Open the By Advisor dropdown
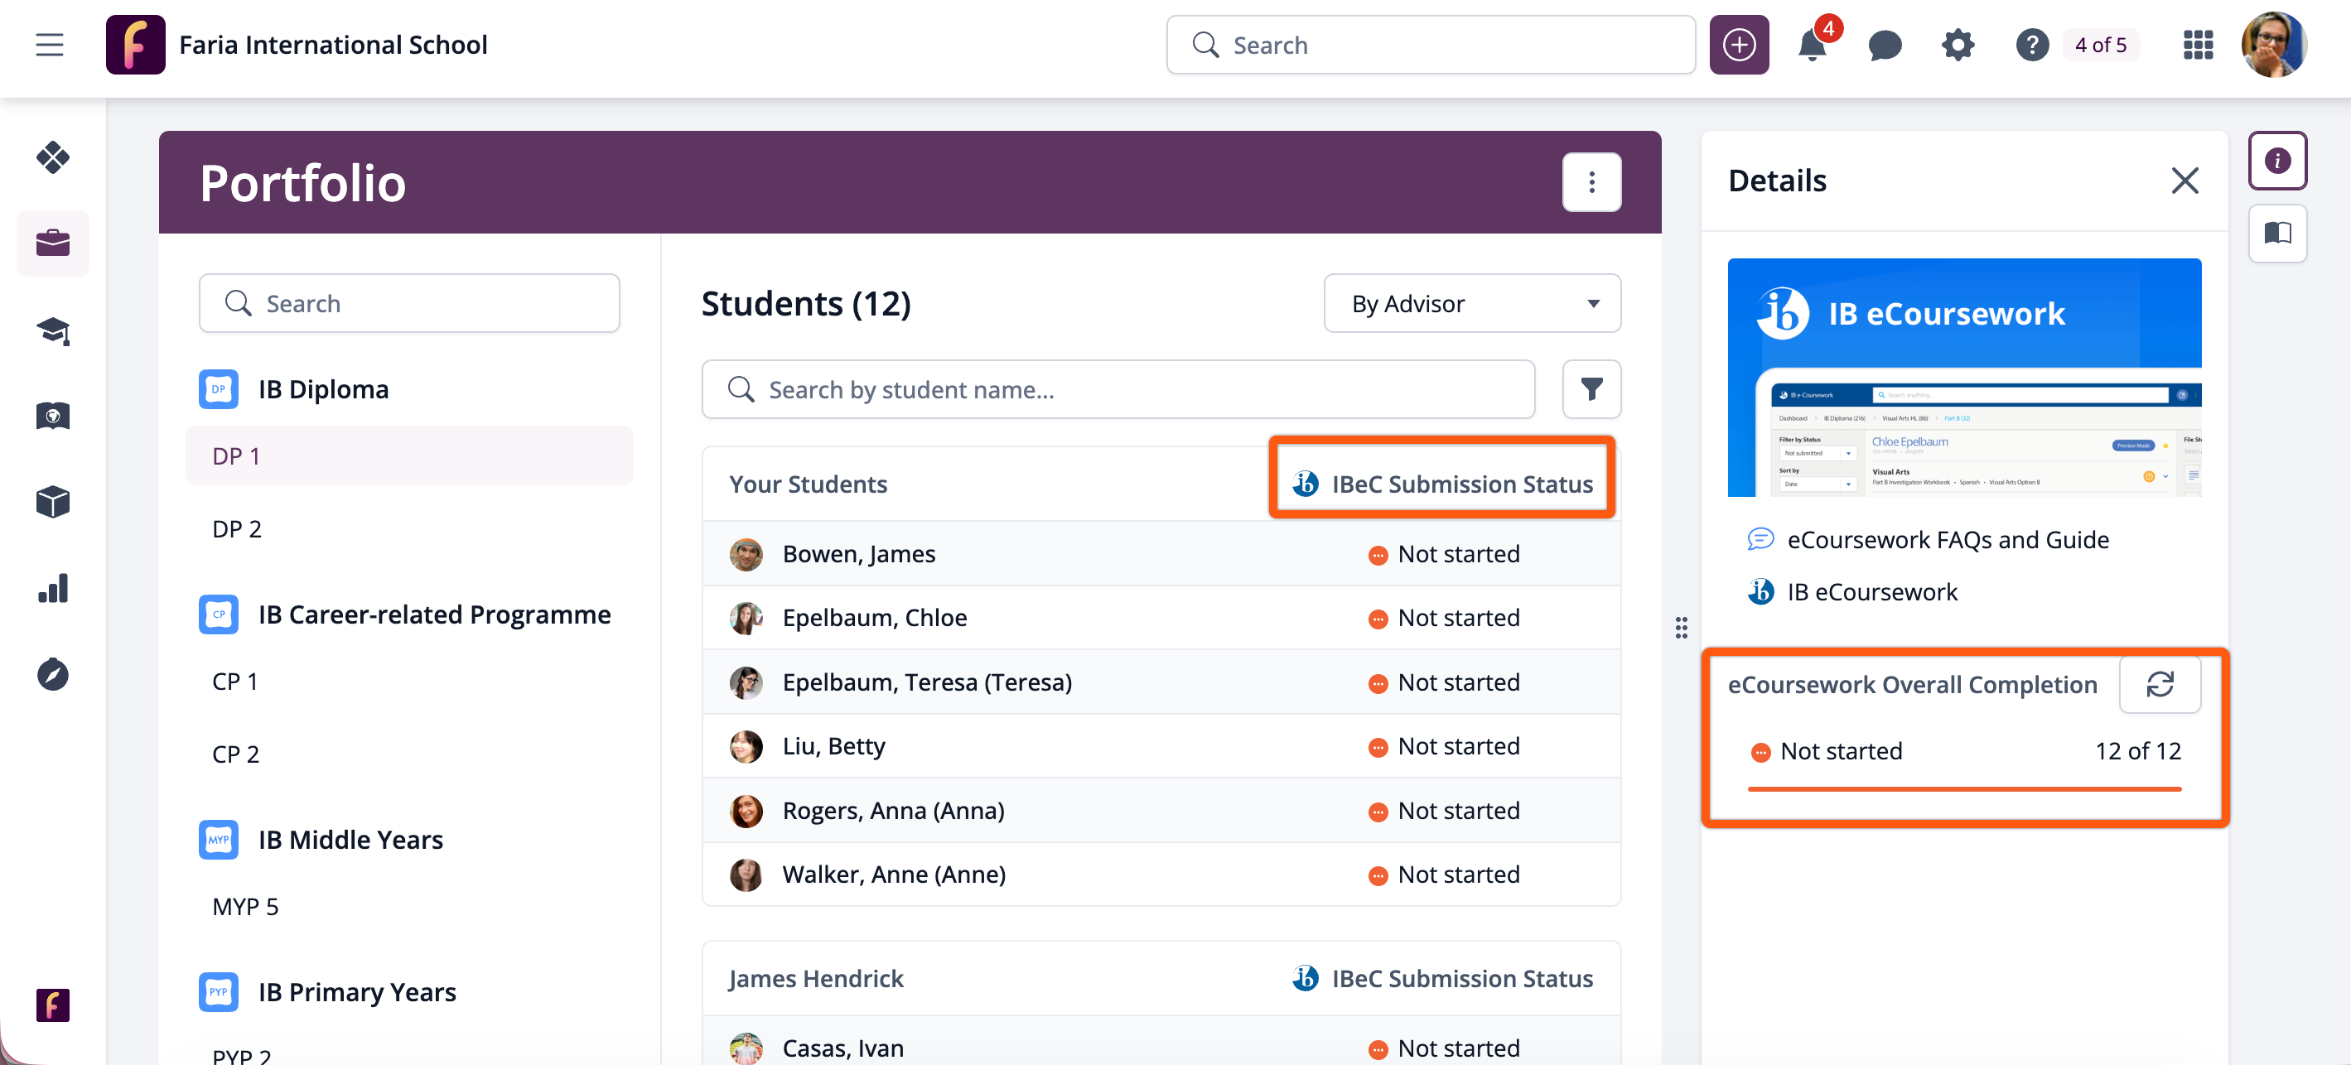 tap(1471, 304)
